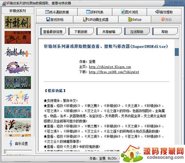
Task: Click the help question mark icon
Action: (163, 19)
